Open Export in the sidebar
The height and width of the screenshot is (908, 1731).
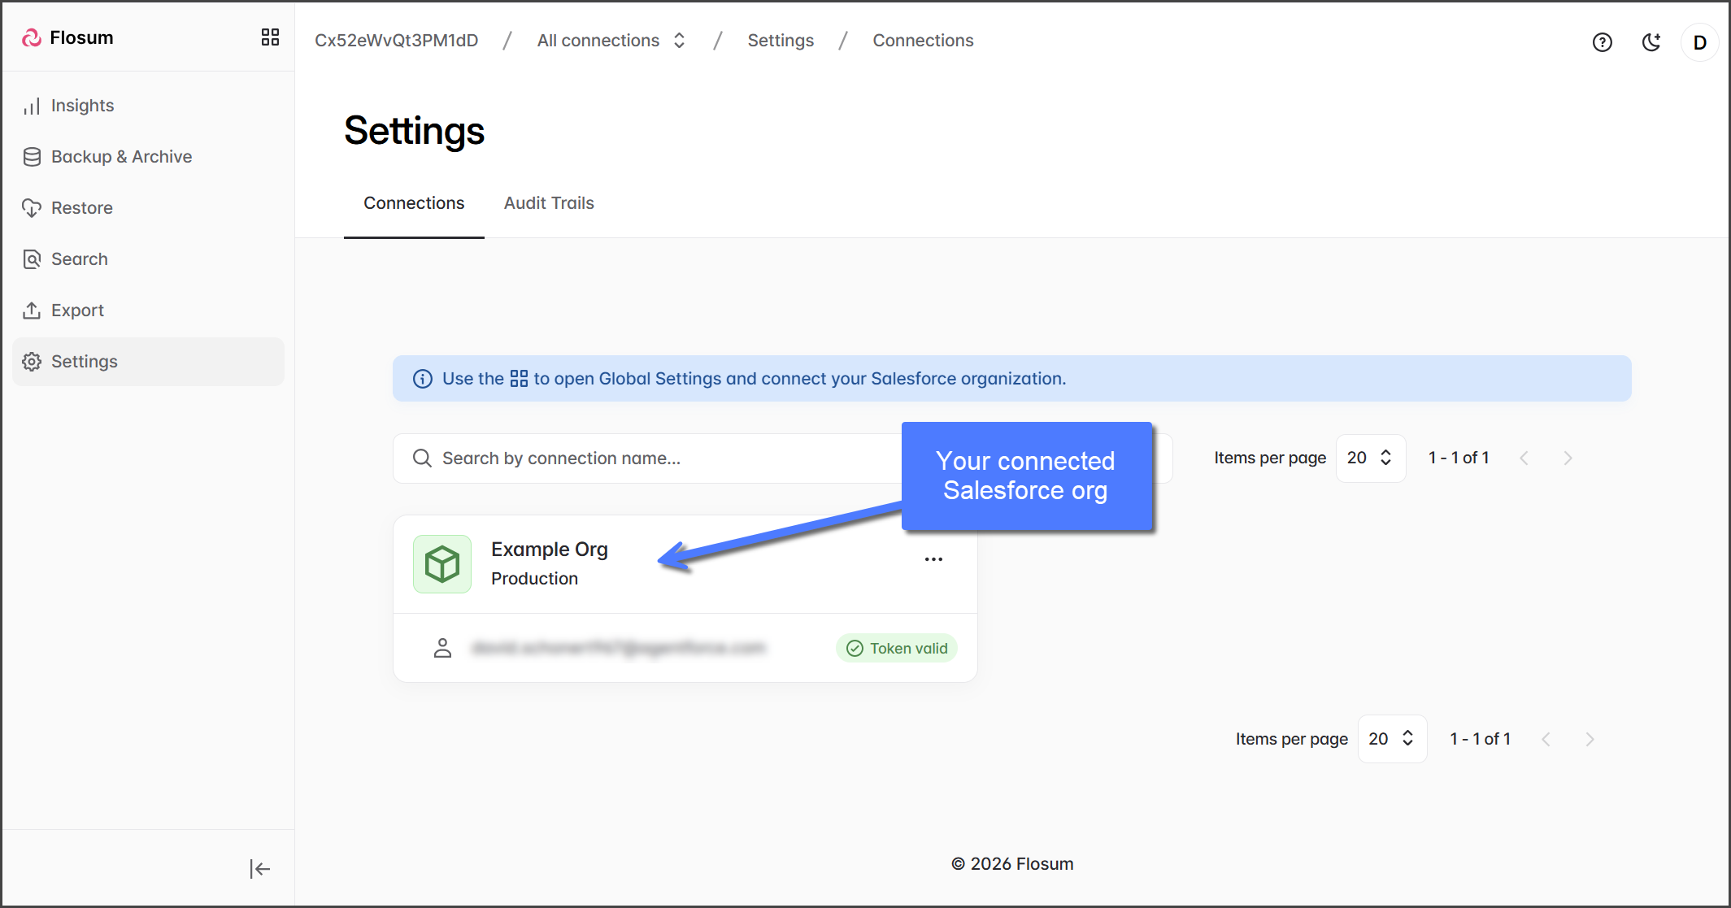click(x=77, y=311)
